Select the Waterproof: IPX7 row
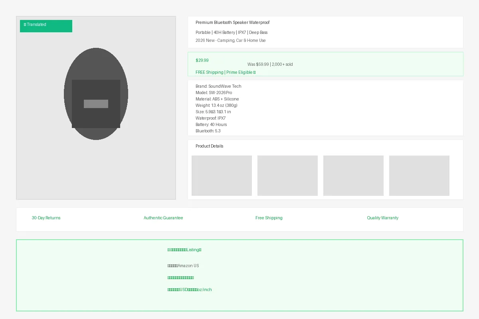The height and width of the screenshot is (319, 479). pyautogui.click(x=210, y=118)
